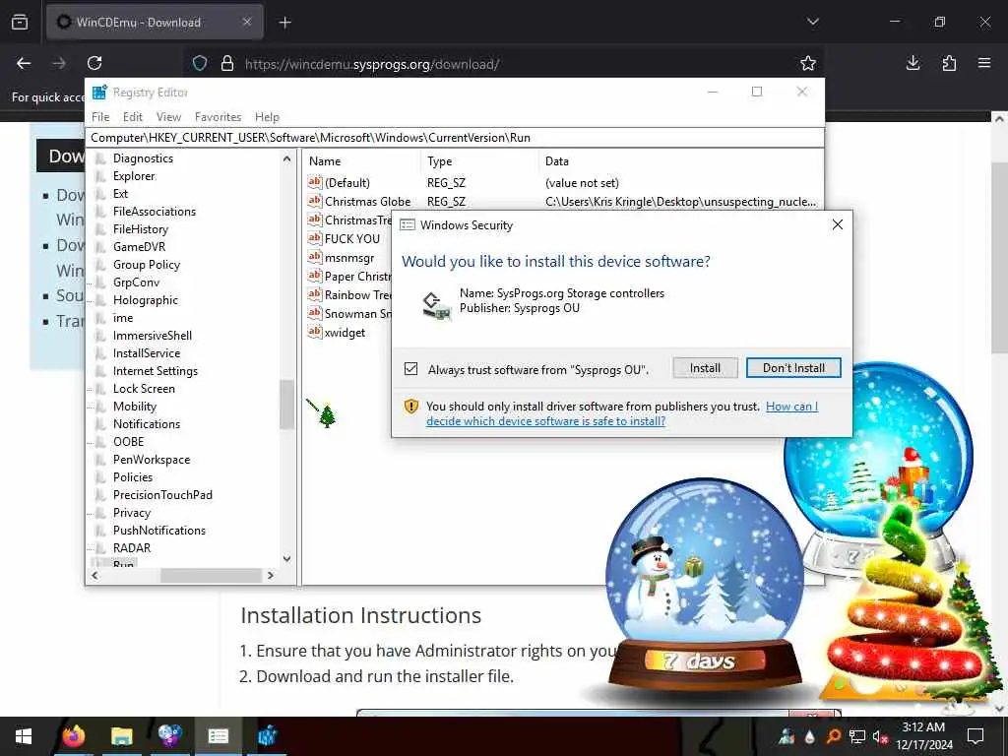This screenshot has height=756, width=1008.
Task: Click the Type column header
Action: coord(479,161)
